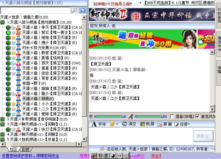Click the magnifier search icon
This screenshot has width=221, height=159.
click(x=74, y=10)
